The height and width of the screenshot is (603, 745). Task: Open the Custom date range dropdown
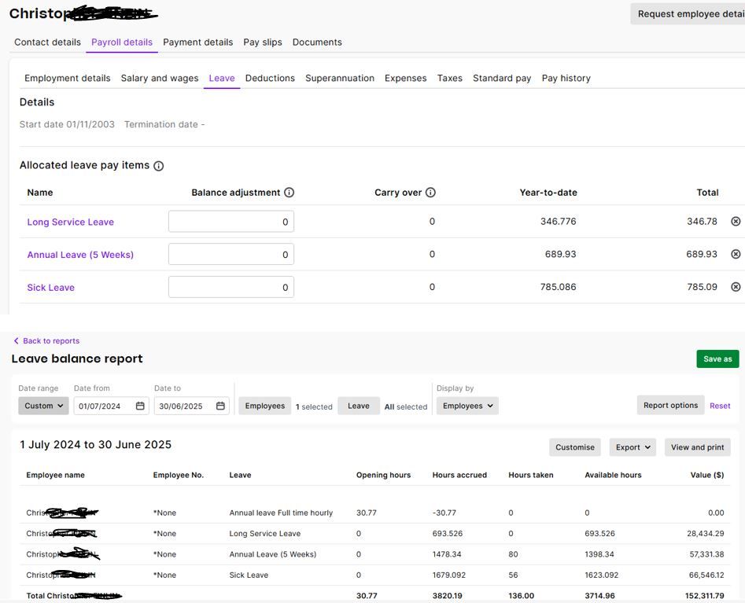44,406
